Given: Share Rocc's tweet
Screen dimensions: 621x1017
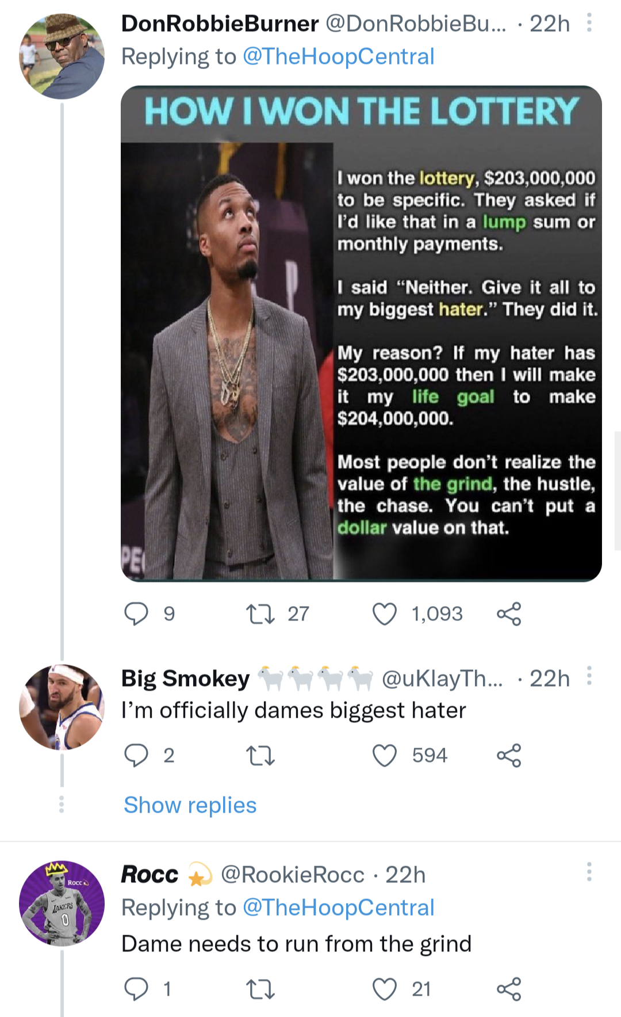Looking at the screenshot, I should coord(509,989).
